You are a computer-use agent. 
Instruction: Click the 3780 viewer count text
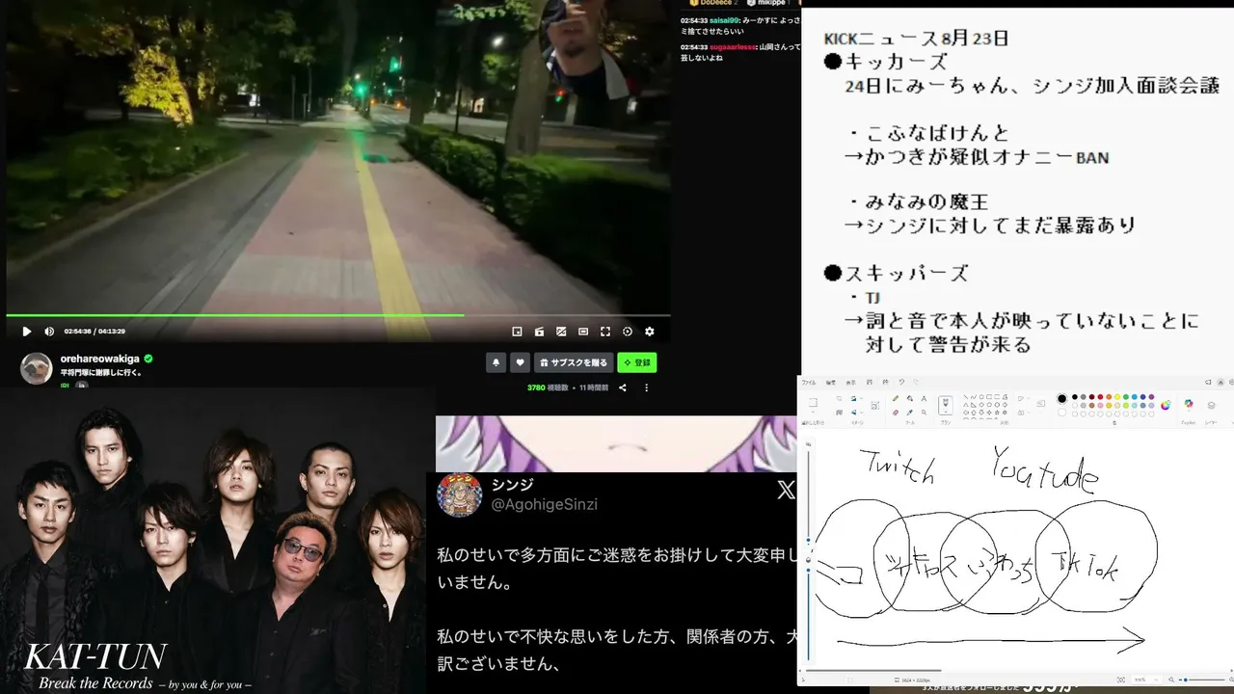click(536, 387)
